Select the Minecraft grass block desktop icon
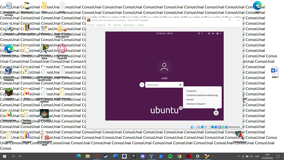284x160 pixels. click(9, 94)
